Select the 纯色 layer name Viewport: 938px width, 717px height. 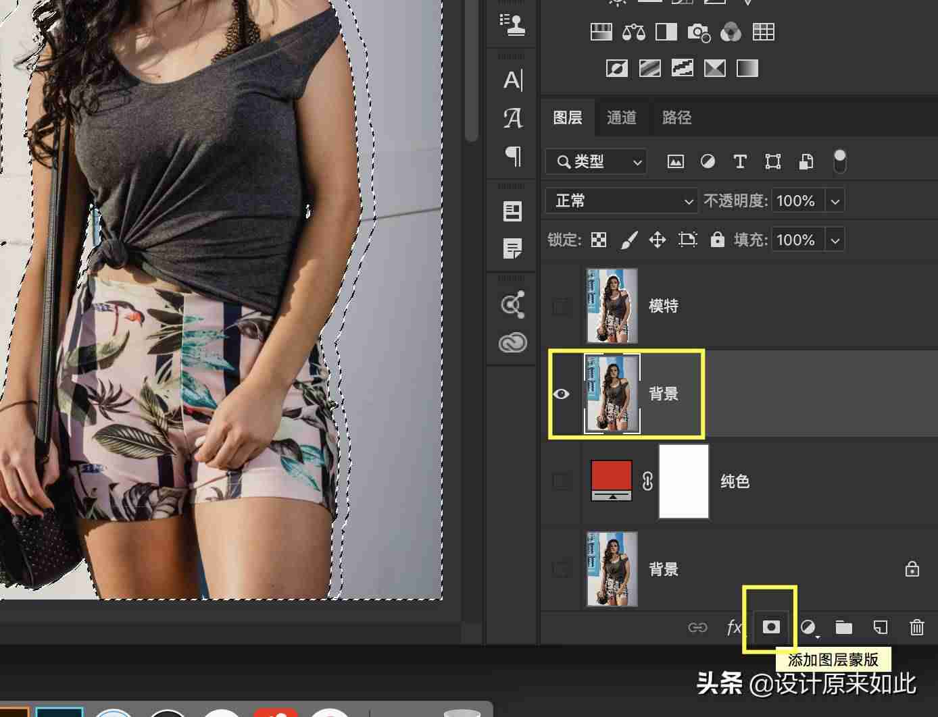[x=735, y=481]
